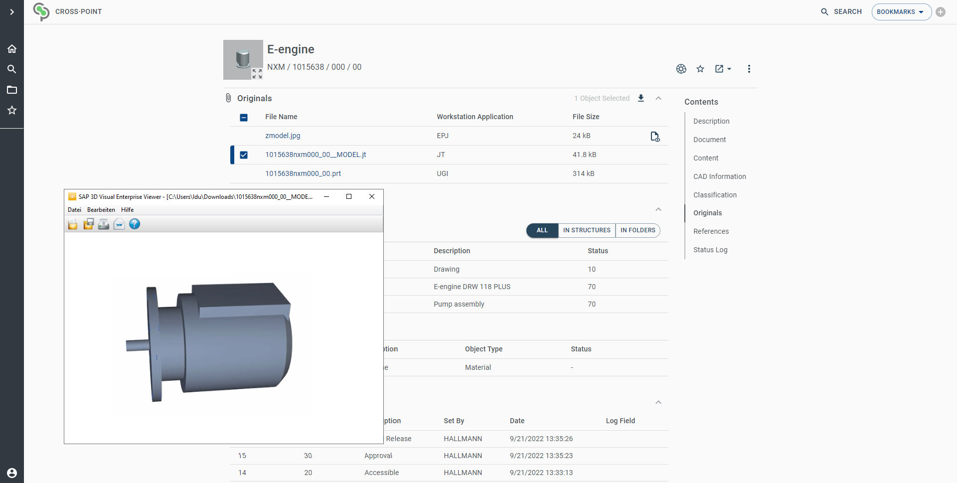Download the selected original file
The width and height of the screenshot is (957, 483).
641,98
